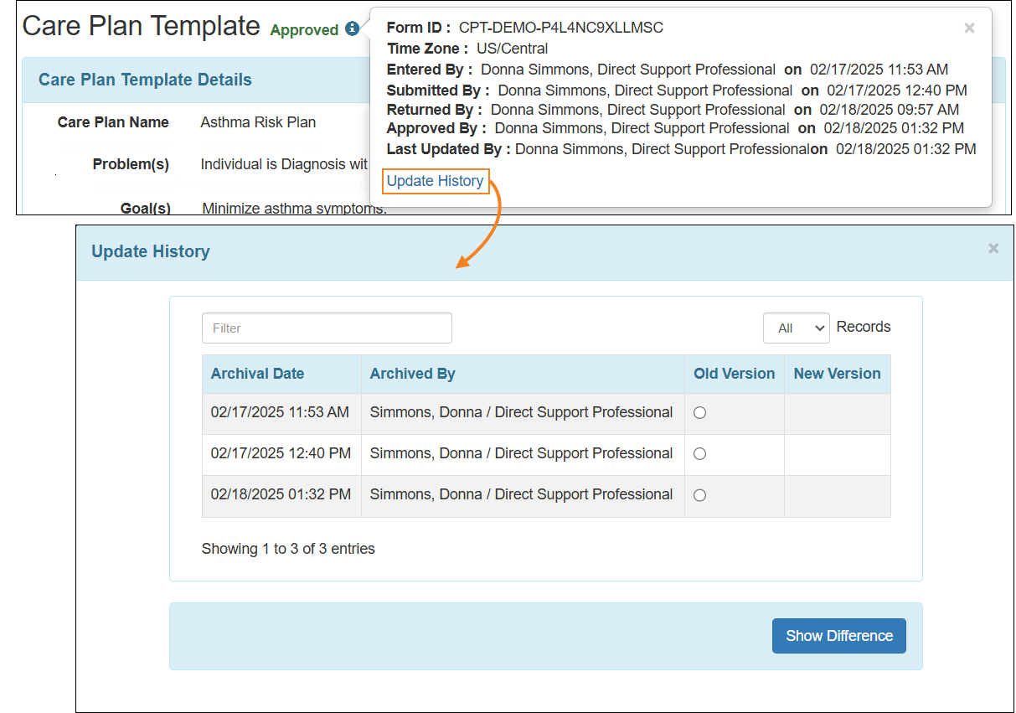The width and height of the screenshot is (1016, 713).
Task: Click the 02/17/2025 12:40 PM archival date cell
Action: pyautogui.click(x=281, y=453)
